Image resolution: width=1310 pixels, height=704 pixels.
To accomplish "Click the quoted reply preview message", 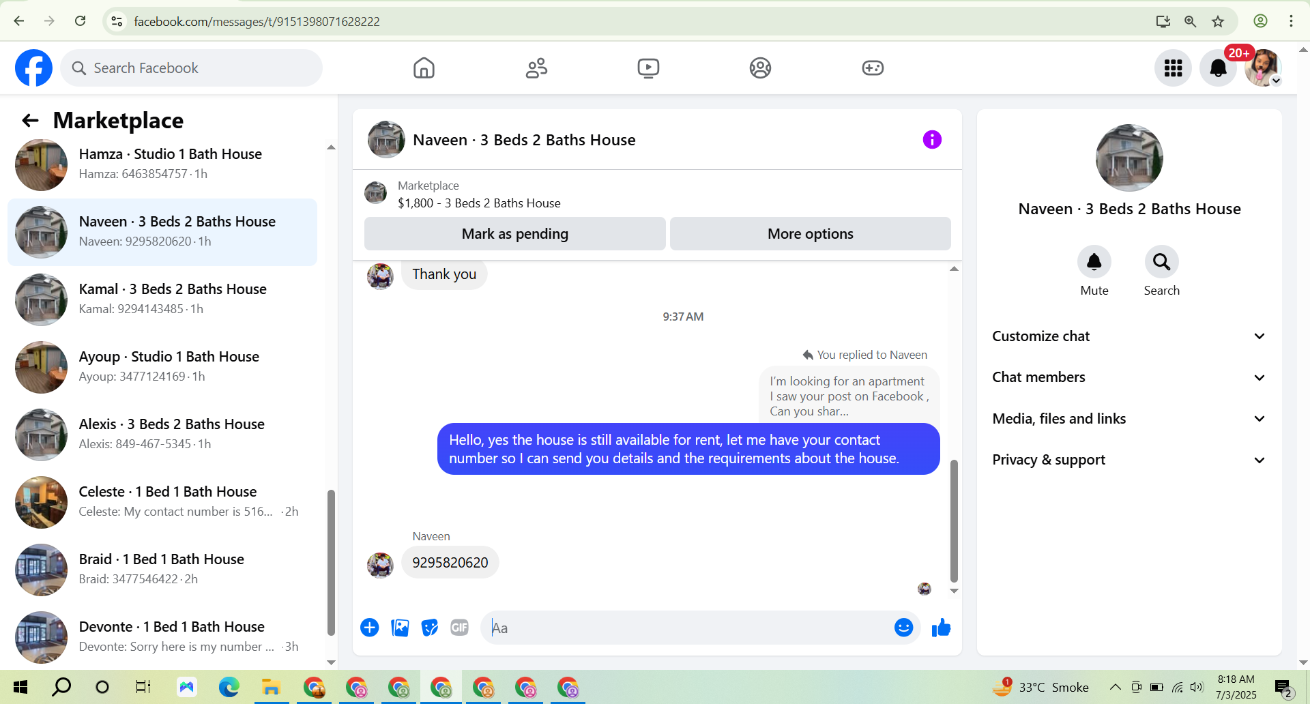I will click(x=849, y=396).
